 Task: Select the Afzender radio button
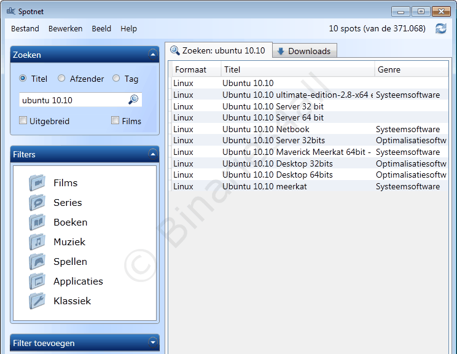pos(61,78)
